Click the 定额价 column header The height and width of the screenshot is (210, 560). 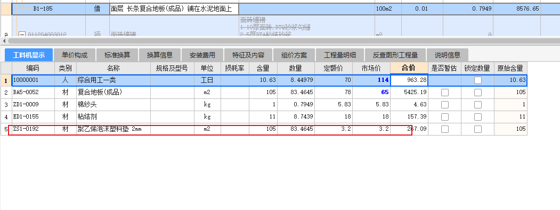pyautogui.click(x=334, y=68)
